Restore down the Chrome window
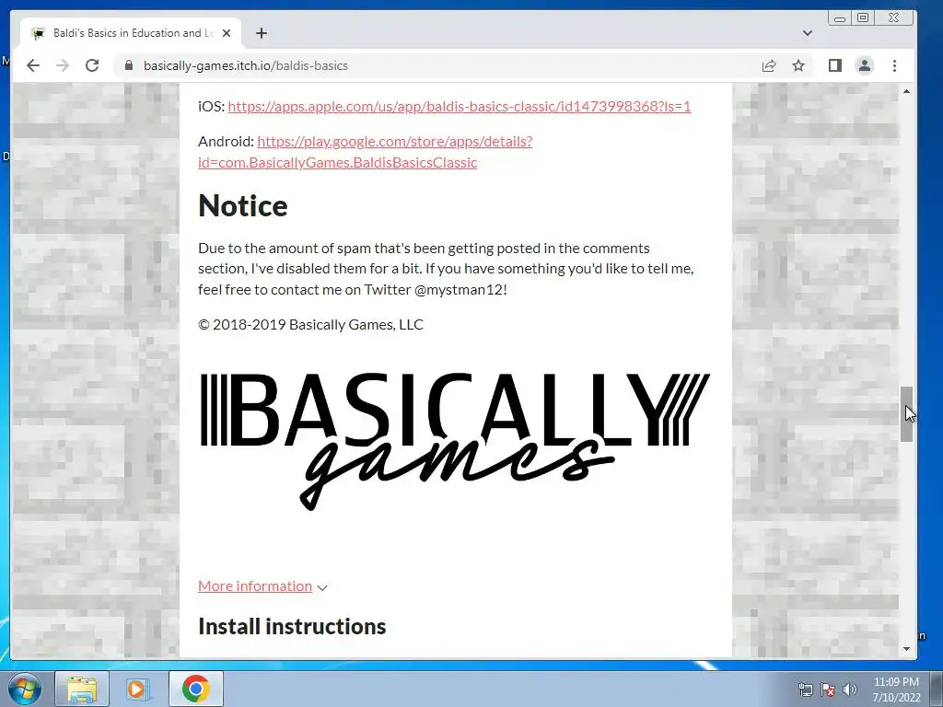 coord(862,18)
